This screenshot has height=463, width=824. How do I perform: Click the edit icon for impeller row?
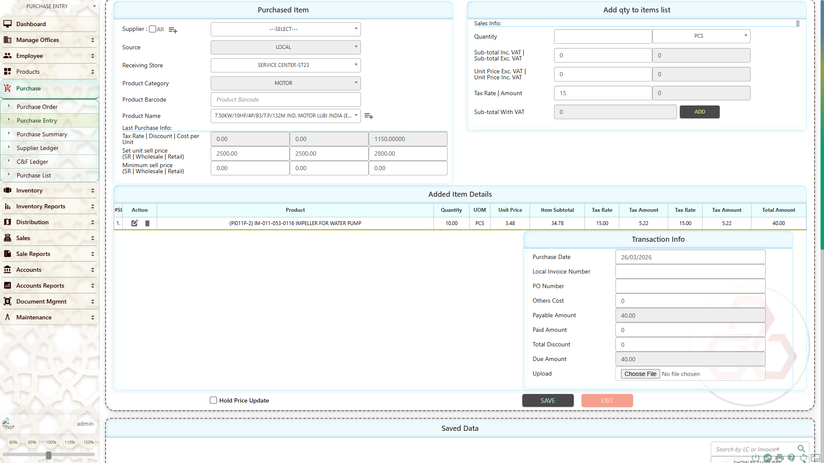pyautogui.click(x=134, y=223)
